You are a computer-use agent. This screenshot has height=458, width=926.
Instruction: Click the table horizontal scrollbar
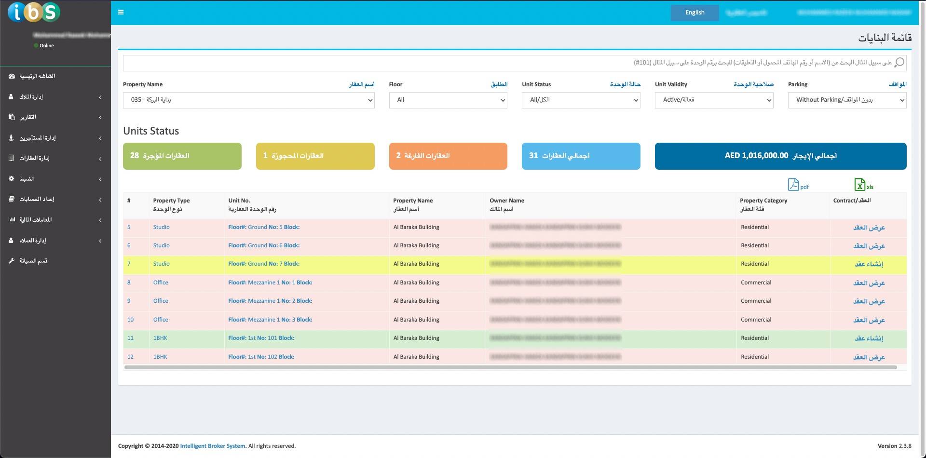pos(510,367)
